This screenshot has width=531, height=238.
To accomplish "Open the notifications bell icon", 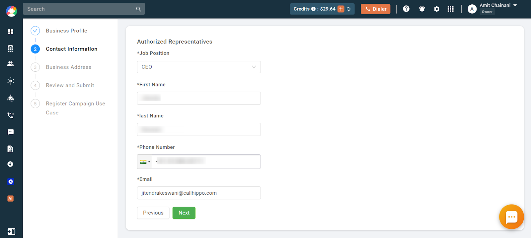I will tap(422, 9).
